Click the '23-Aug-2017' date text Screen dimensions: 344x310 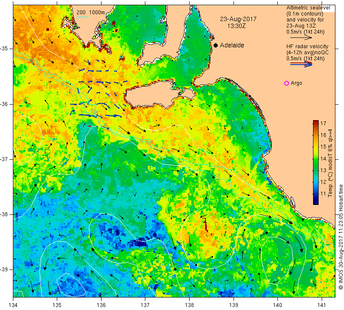click(238, 19)
